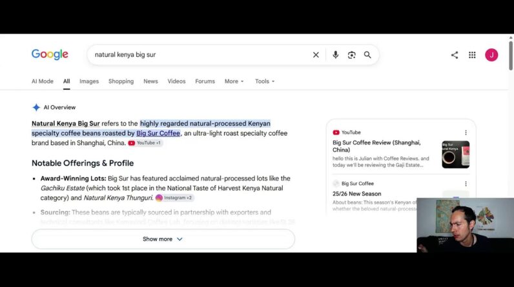
Task: Switch to News tab
Action: pyautogui.click(x=150, y=81)
